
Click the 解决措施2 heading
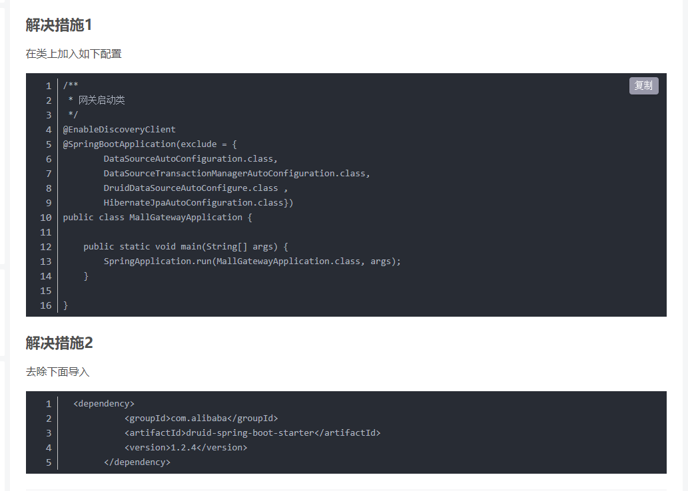(x=59, y=343)
